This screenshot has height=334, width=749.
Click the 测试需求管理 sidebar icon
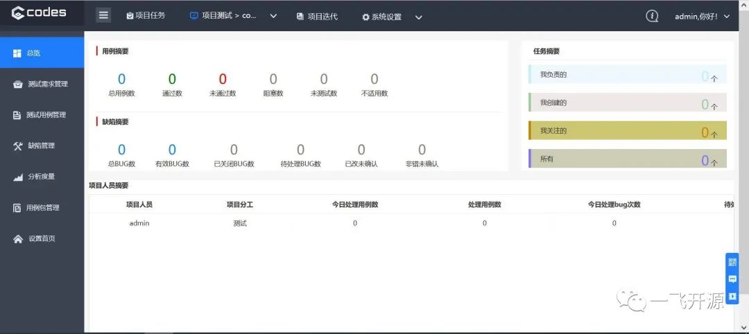[x=17, y=85]
